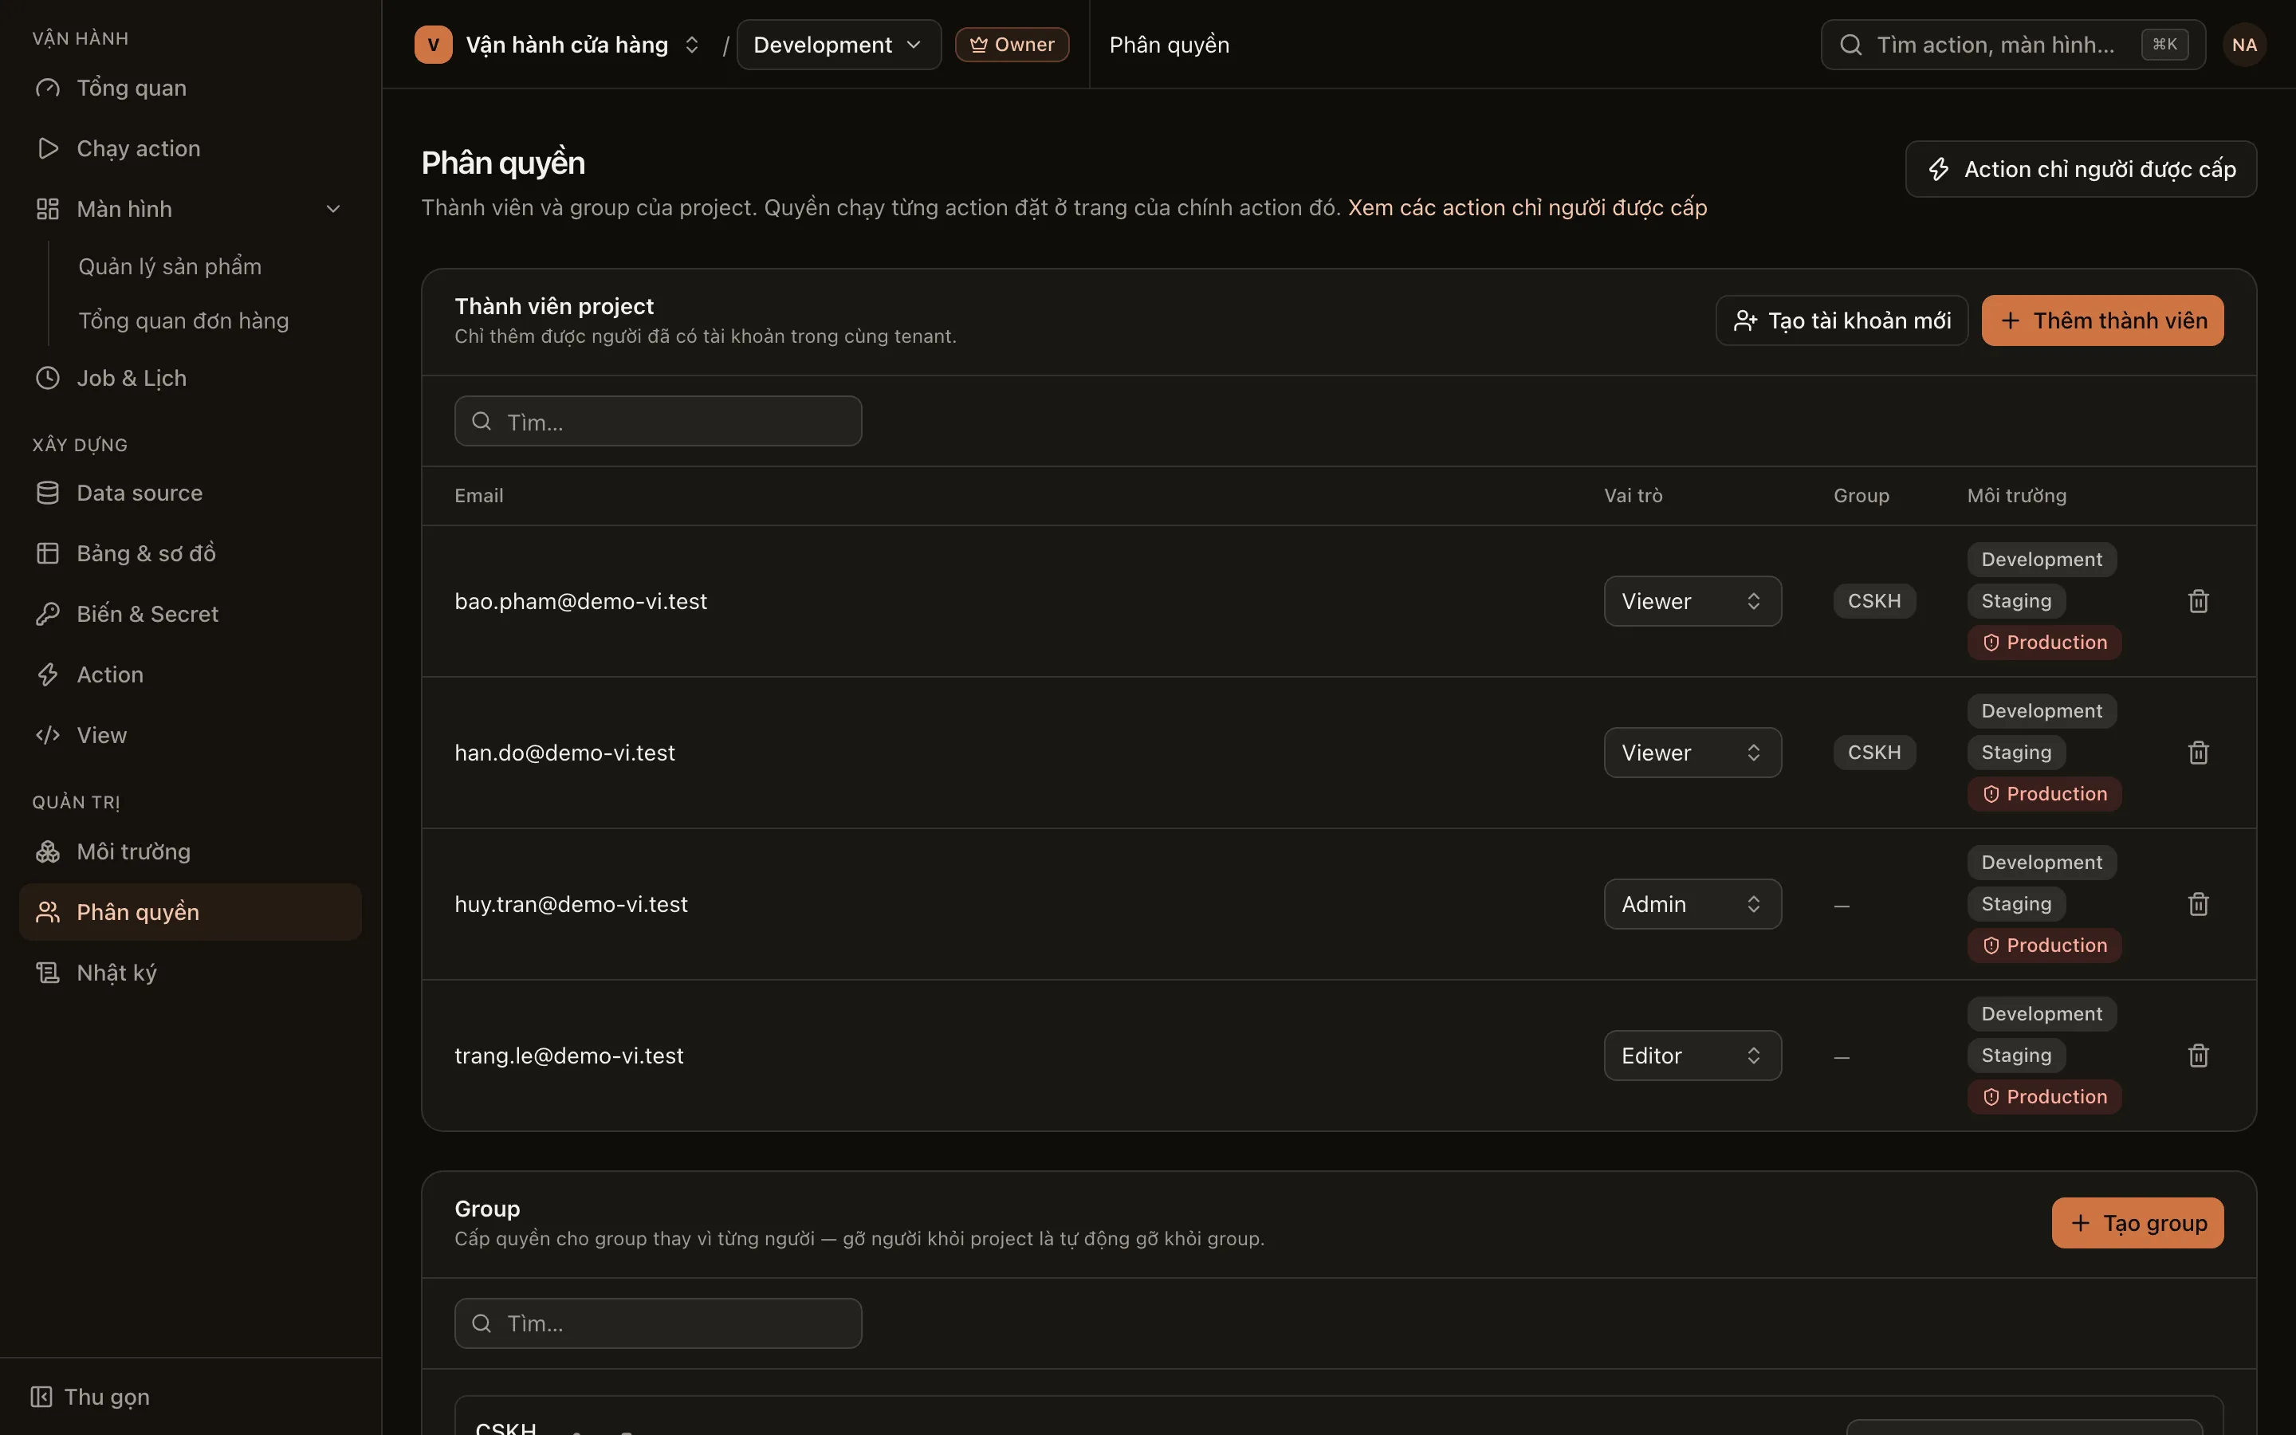Screen dimensions: 2296x1435
Task: Open Development environment selector in header
Action: pyautogui.click(x=839, y=45)
